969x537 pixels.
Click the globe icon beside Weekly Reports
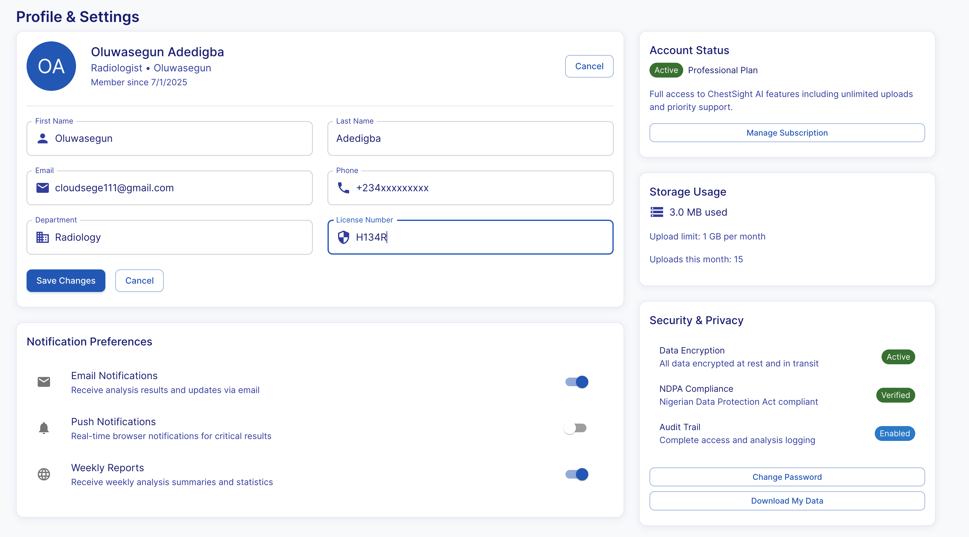(x=44, y=474)
